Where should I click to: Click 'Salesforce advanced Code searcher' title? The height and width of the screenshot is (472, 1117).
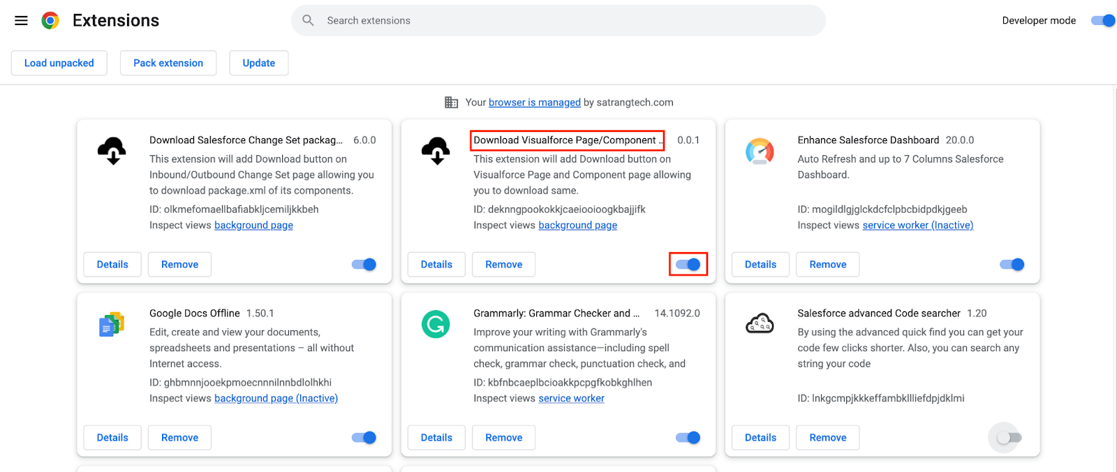coord(879,313)
